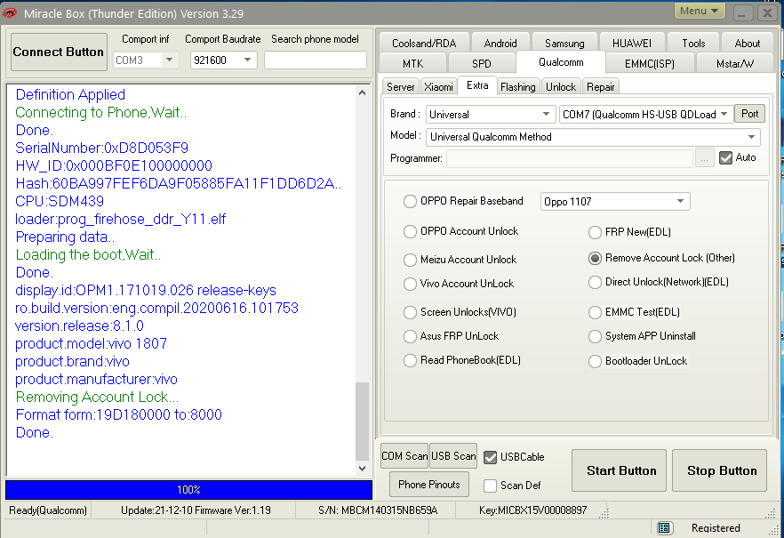Open the Flashing sub-tab

point(518,87)
